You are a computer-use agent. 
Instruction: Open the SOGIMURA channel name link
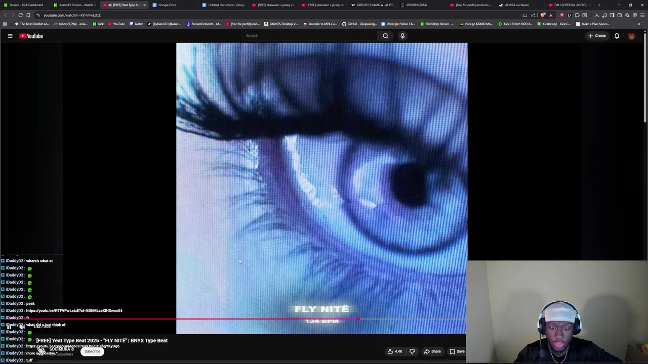60,349
